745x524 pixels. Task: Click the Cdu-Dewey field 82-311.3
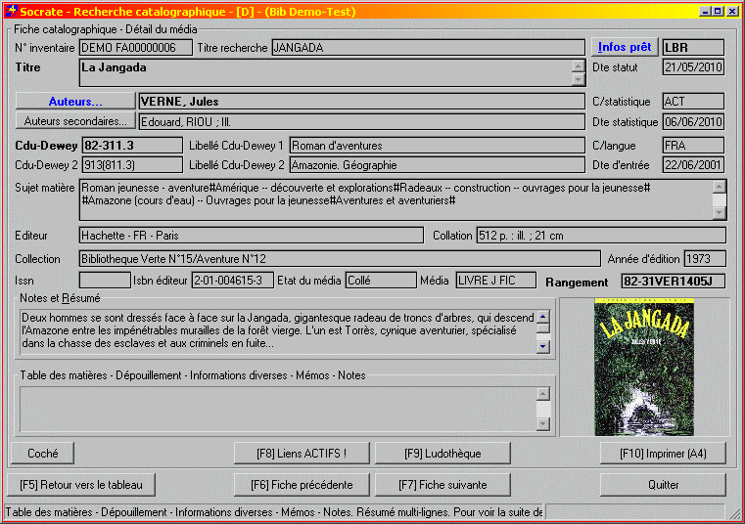(x=132, y=146)
